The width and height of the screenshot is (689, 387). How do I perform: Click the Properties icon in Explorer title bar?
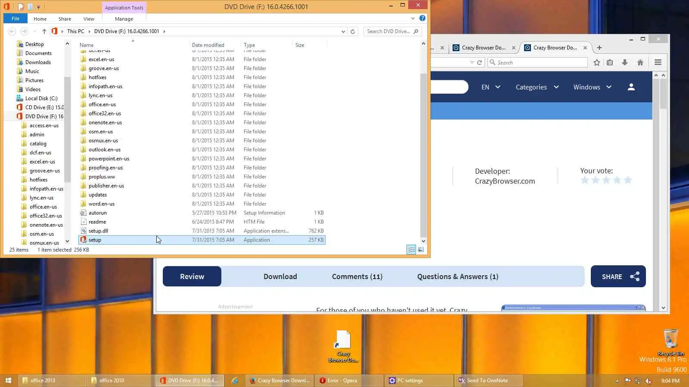pos(21,6)
